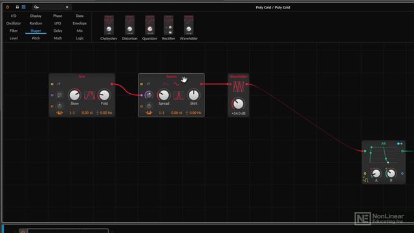Click the Swarm module spectrum display

click(179, 95)
